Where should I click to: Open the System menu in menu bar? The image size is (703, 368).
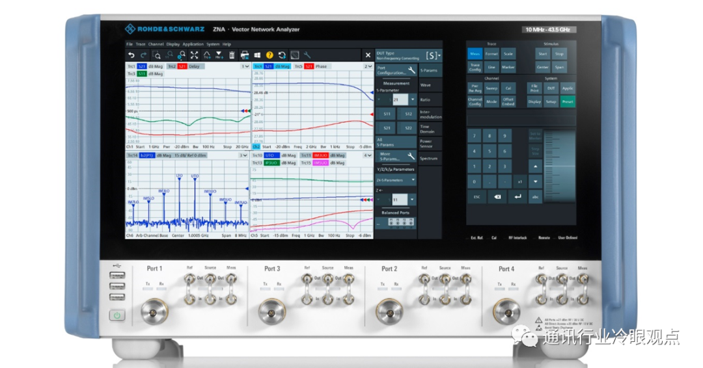click(x=213, y=44)
